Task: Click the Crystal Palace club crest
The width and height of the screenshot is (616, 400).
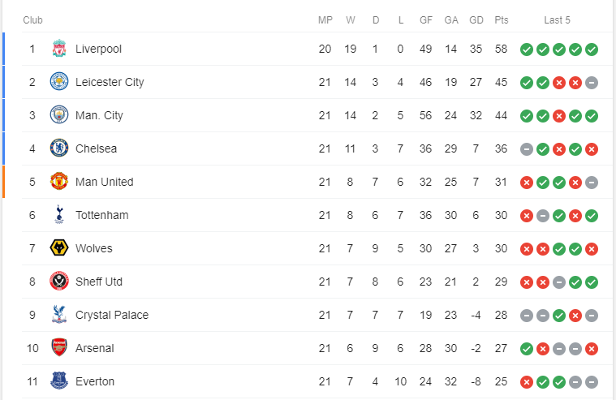Action: (x=59, y=315)
